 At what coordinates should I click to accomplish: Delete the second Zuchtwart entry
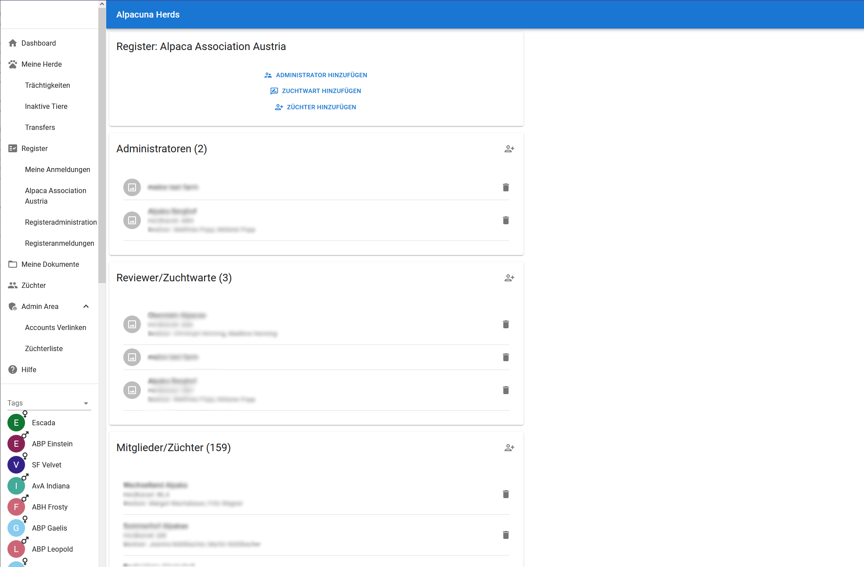tap(506, 357)
